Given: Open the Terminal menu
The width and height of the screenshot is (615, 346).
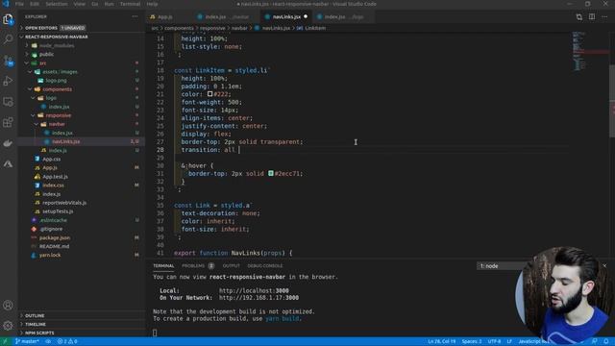Looking at the screenshot, I should (x=130, y=4).
